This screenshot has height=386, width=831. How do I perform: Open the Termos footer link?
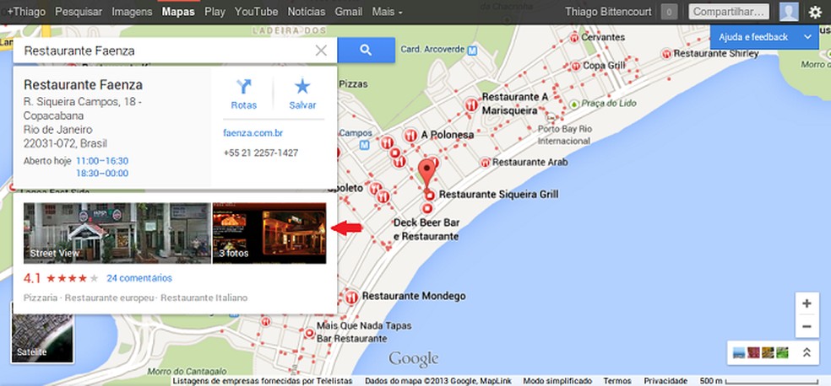(617, 381)
